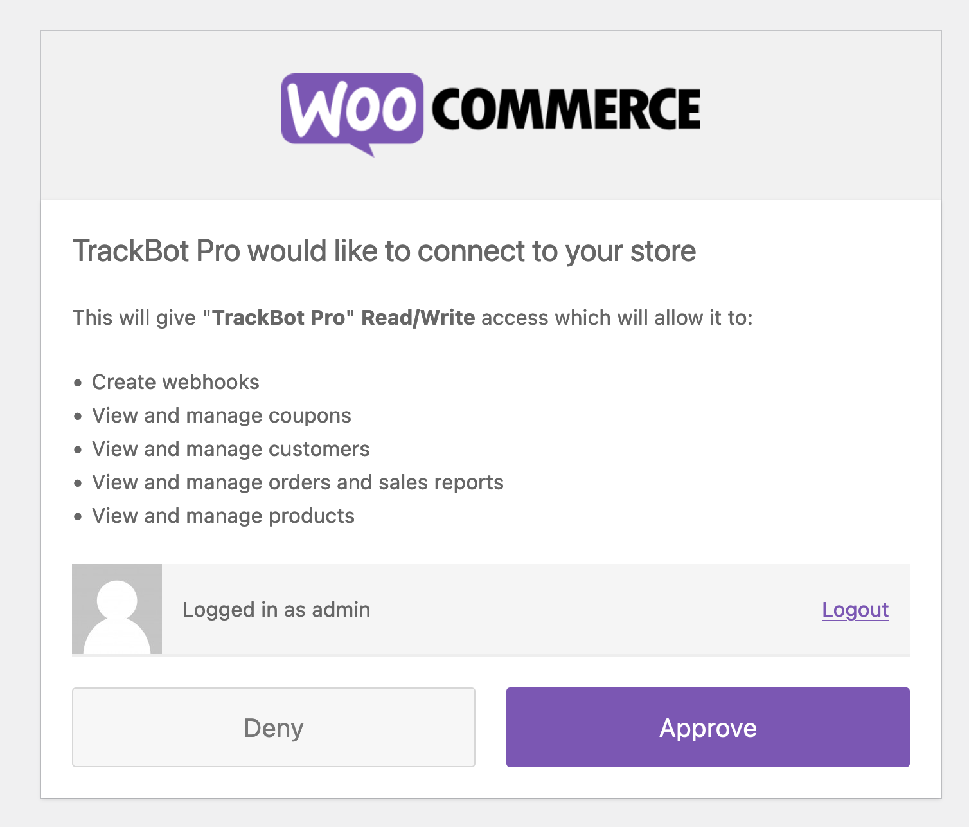Select the bold "Read/Write" access text
The height and width of the screenshot is (827, 969).
point(418,318)
